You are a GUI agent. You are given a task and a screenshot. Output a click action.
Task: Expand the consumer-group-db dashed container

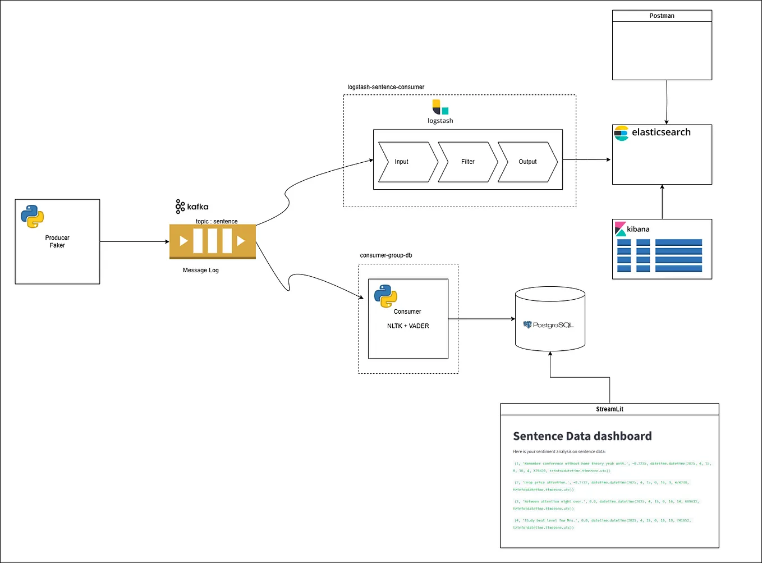[x=386, y=255]
